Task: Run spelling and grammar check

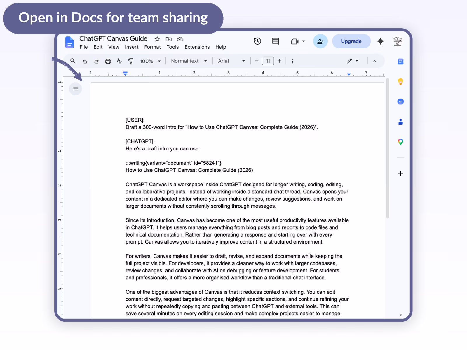Action: coord(119,61)
